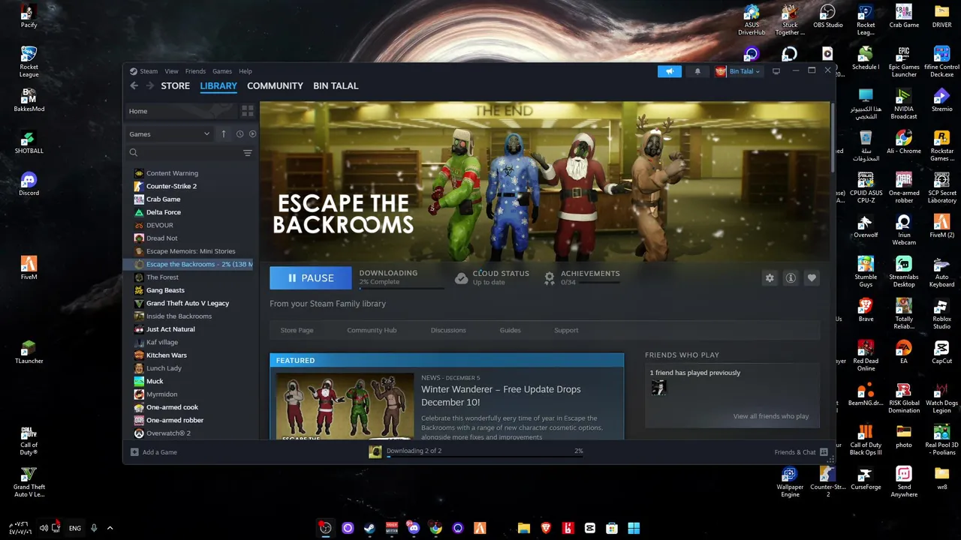
Task: Switch library to grid collections view
Action: 247,111
